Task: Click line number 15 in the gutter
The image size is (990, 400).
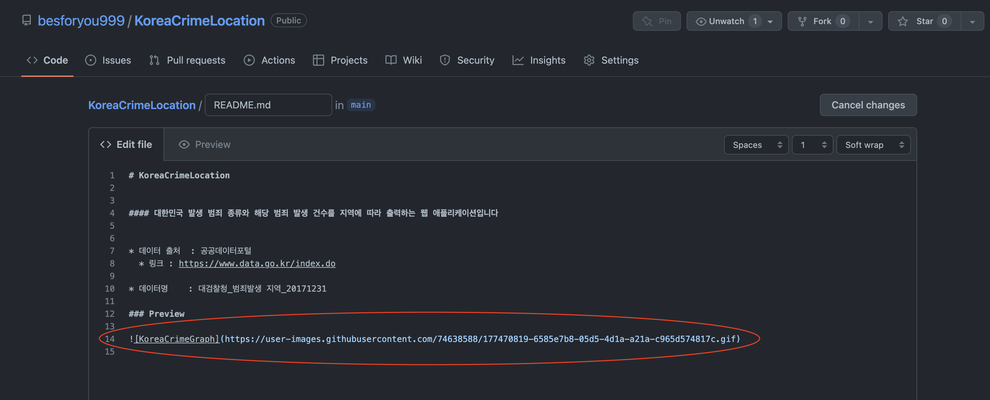Action: pos(110,352)
